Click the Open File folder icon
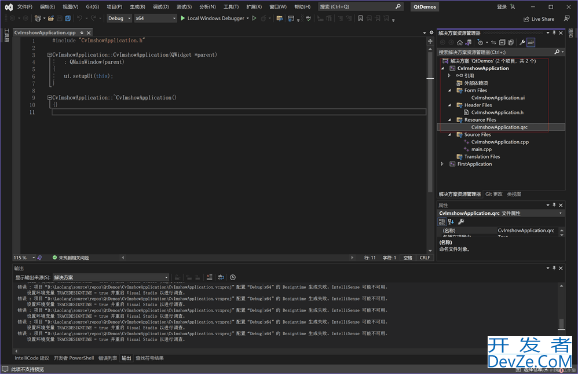 pyautogui.click(x=51, y=18)
